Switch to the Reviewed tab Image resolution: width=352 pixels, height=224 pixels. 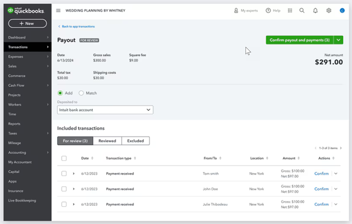(x=107, y=141)
